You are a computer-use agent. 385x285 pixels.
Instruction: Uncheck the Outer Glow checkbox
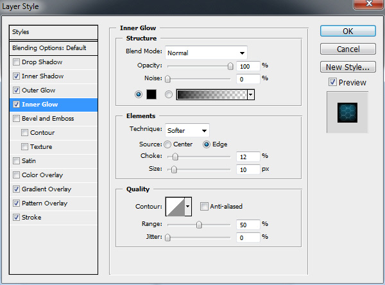pyautogui.click(x=16, y=90)
